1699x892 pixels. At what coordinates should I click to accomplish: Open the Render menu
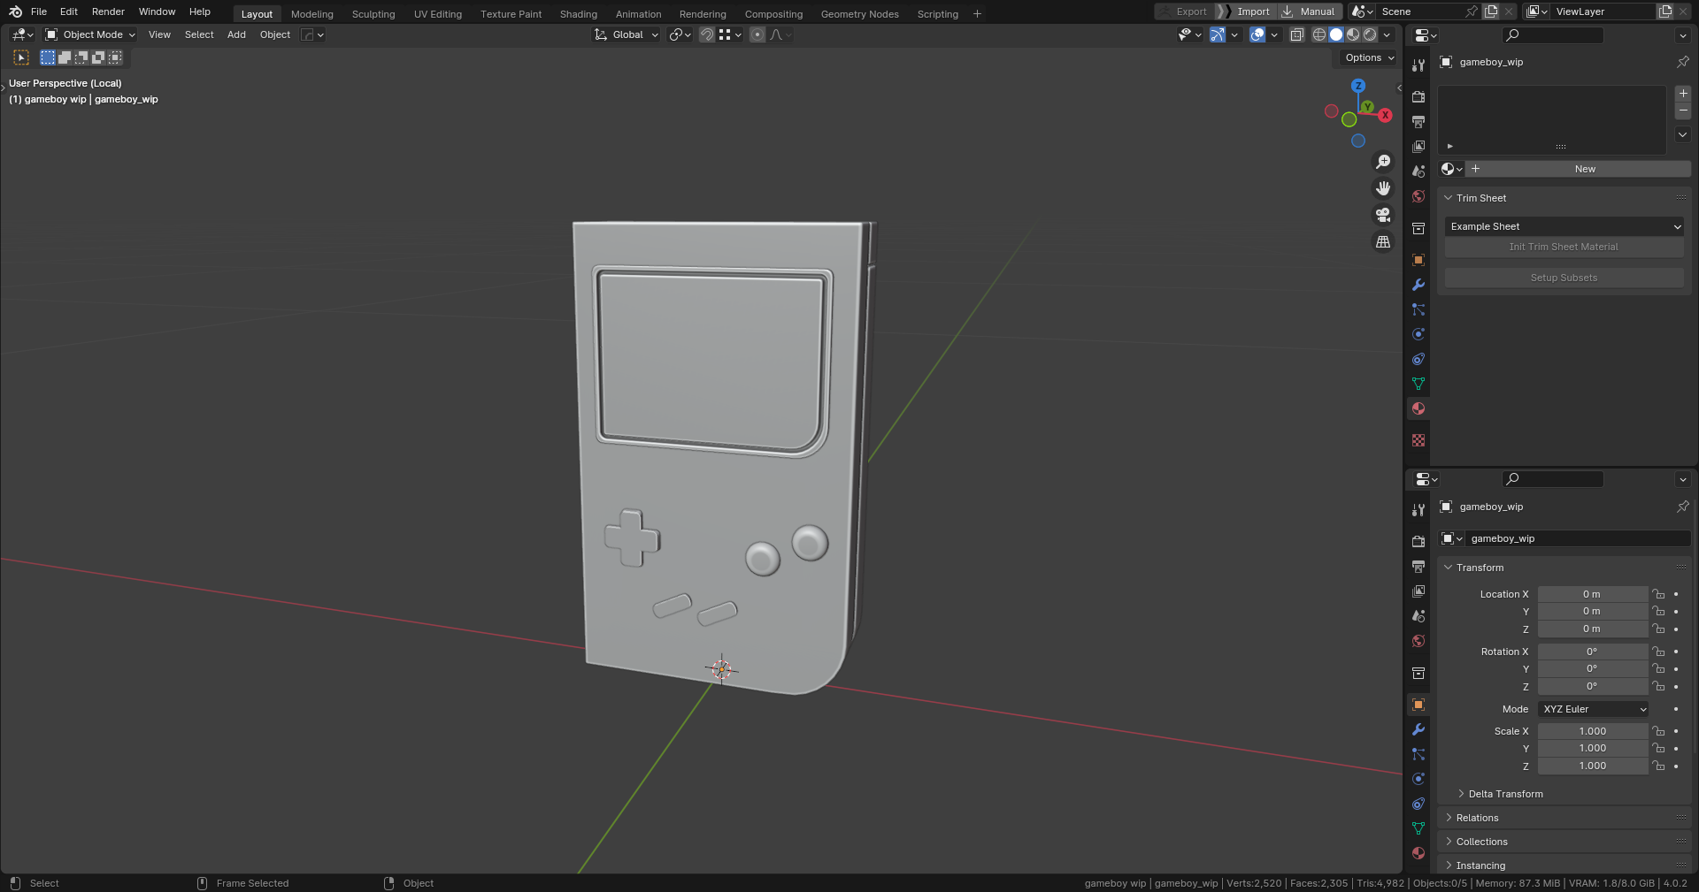(x=108, y=11)
